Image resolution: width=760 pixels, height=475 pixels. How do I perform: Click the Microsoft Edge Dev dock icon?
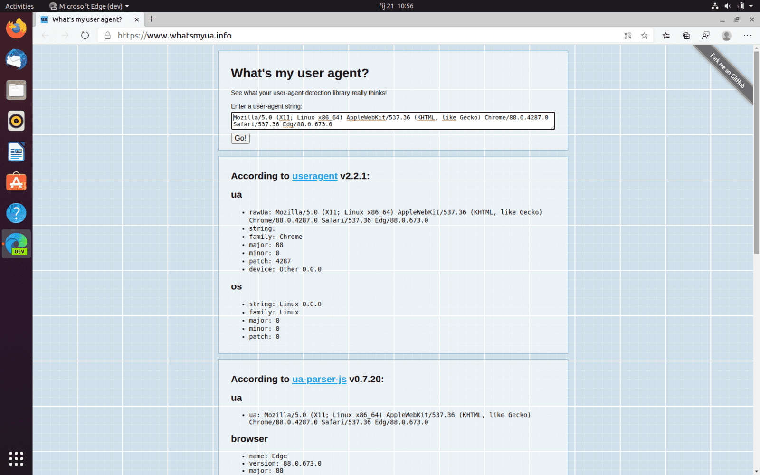click(x=17, y=244)
